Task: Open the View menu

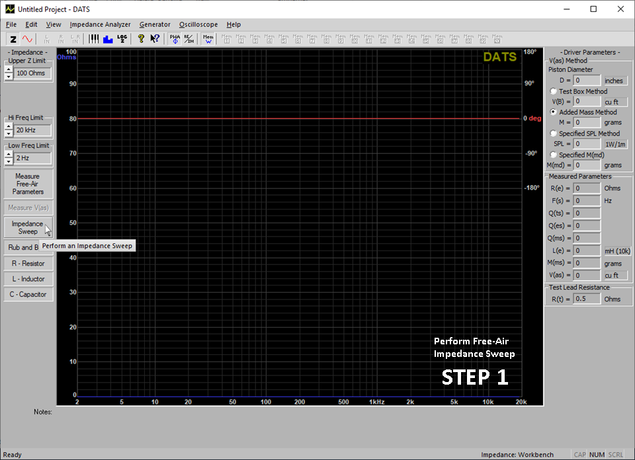Action: coord(54,24)
